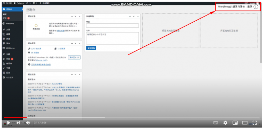The width and height of the screenshot is (263, 129).
Task: Toggle collapse of 網站概況 panel
Action: (x=80, y=43)
